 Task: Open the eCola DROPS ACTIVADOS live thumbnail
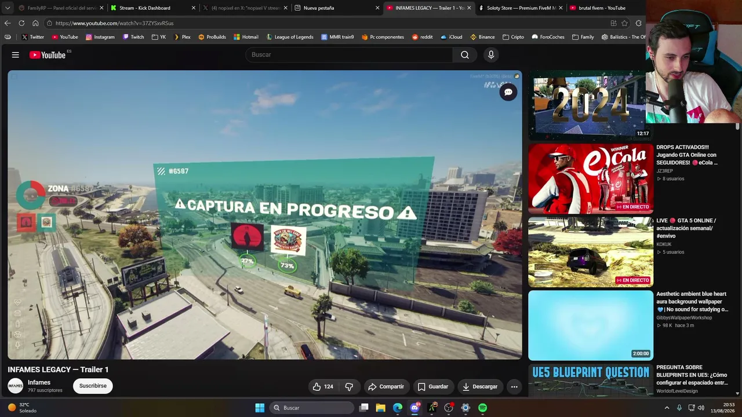click(x=591, y=178)
